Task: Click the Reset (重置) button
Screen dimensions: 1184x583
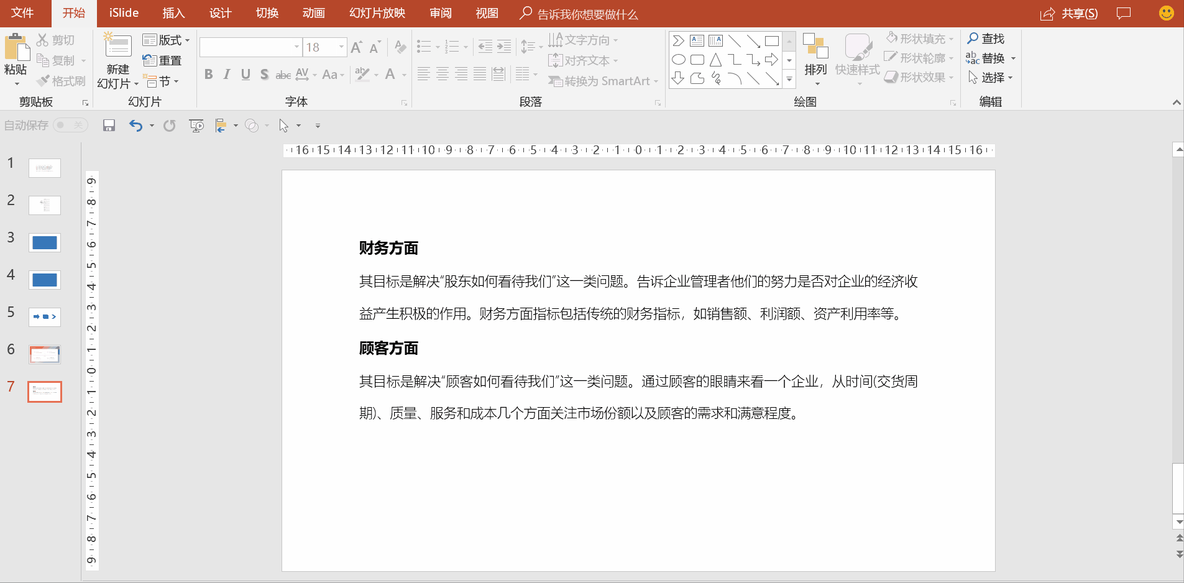Action: (162, 60)
